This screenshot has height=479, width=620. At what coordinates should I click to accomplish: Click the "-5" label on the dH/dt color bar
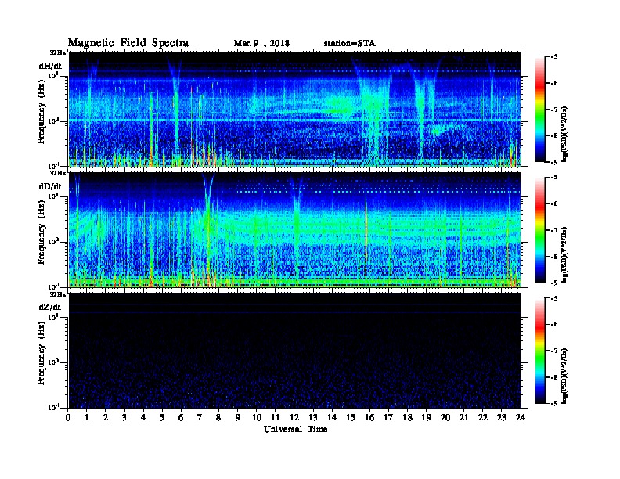(554, 57)
